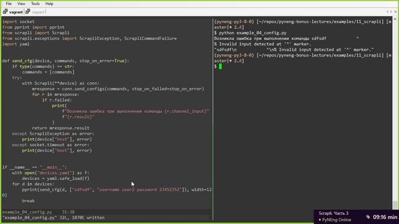
Task: Click the terminal scrollbar up arrow
Action: point(395,19)
